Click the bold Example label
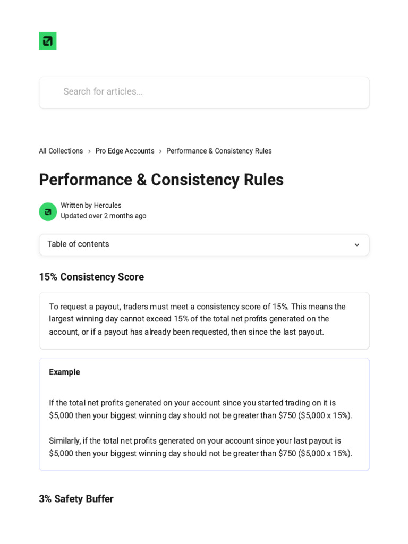 tap(64, 372)
